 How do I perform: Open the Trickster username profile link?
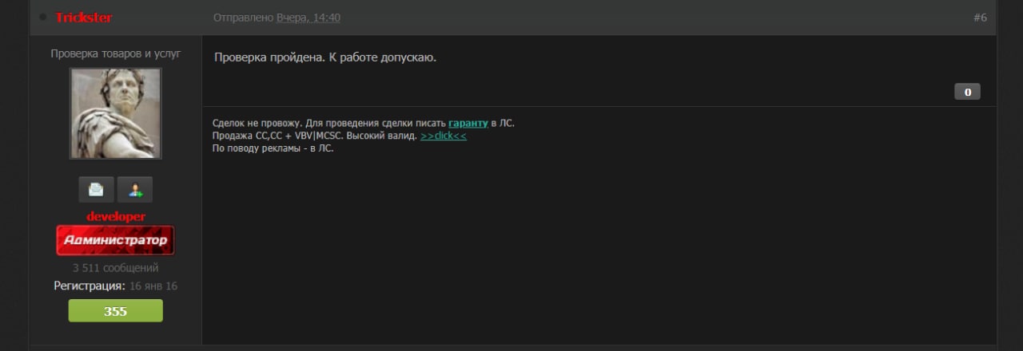[x=84, y=18]
